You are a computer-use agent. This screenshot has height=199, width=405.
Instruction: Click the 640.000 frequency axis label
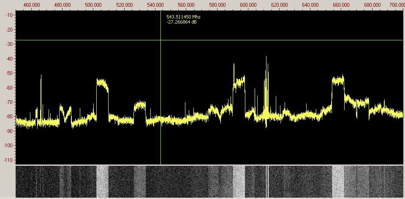point(310,5)
